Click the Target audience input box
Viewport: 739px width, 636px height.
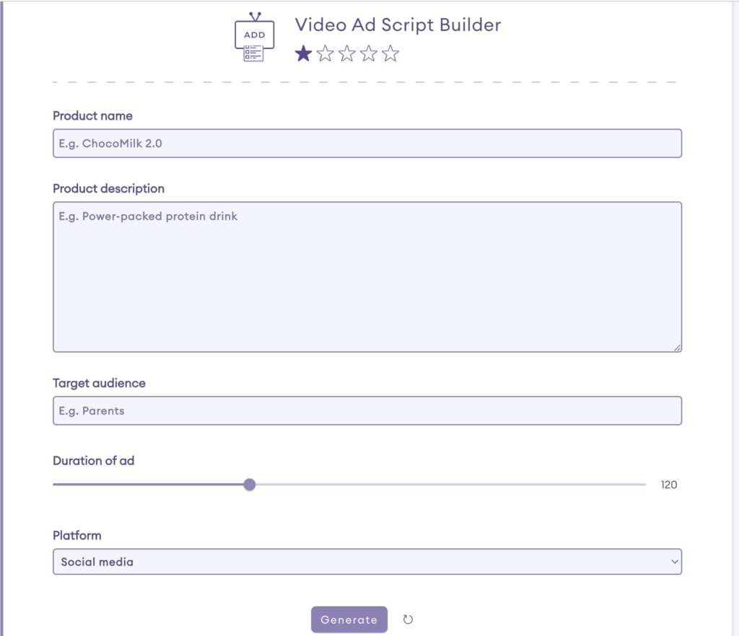367,410
